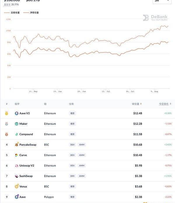Click the PancakeSwap bunny icon
Image resolution: width=175 pixels, height=203 pixels.
click(x=17, y=145)
